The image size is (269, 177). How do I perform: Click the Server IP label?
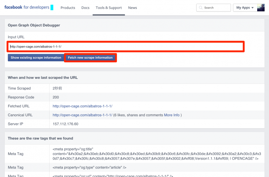16,124
